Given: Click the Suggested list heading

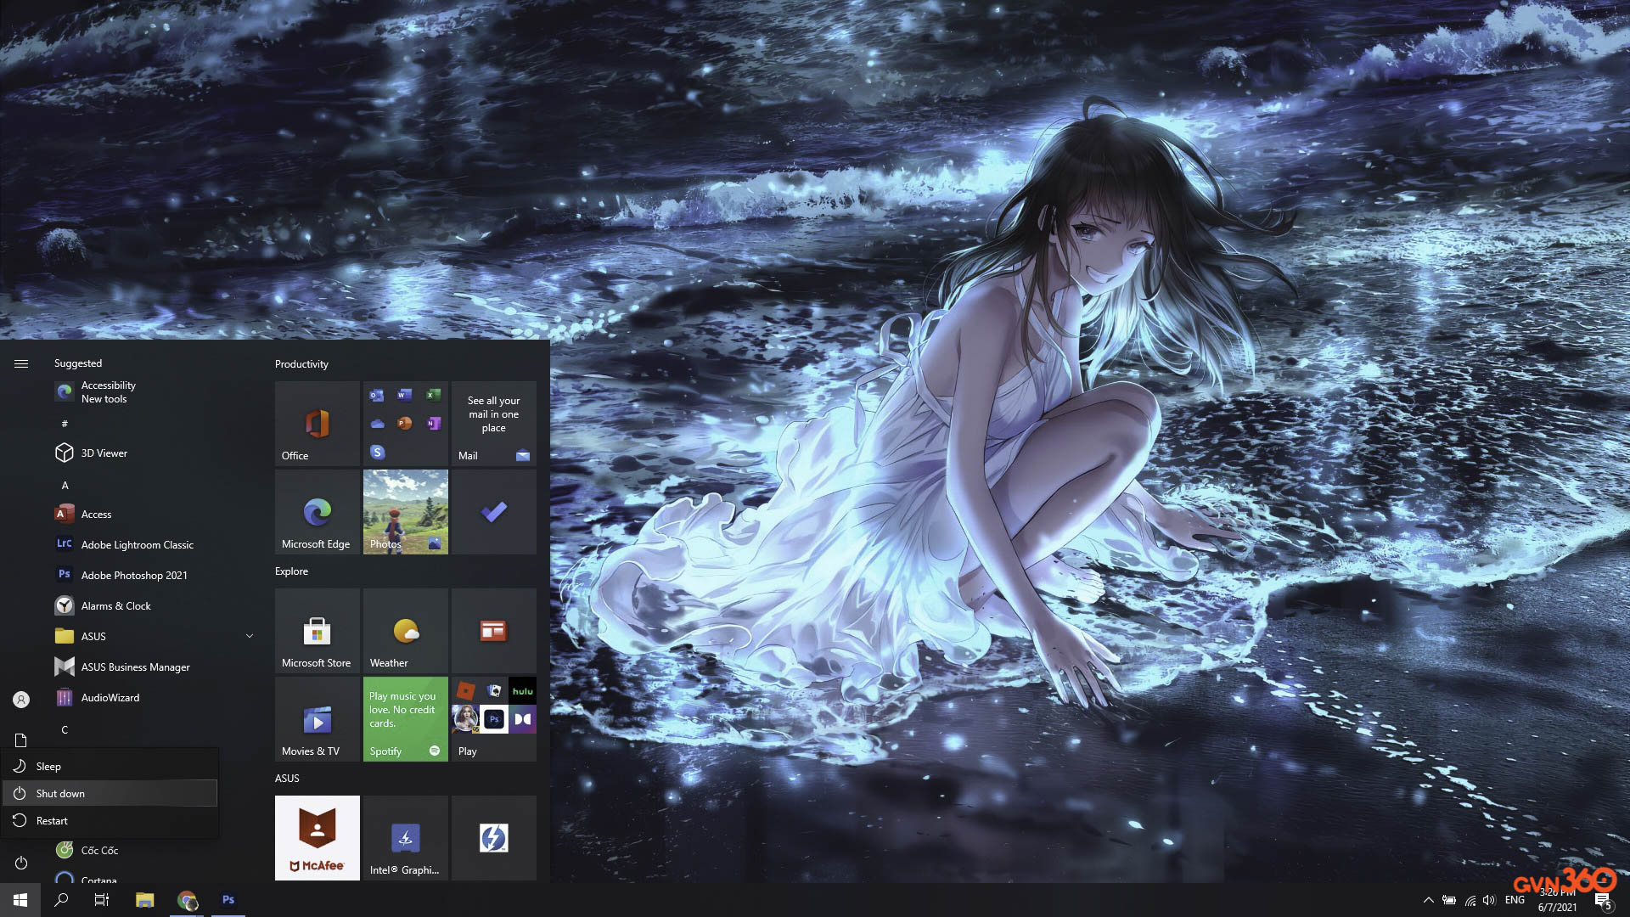Looking at the screenshot, I should (x=78, y=363).
